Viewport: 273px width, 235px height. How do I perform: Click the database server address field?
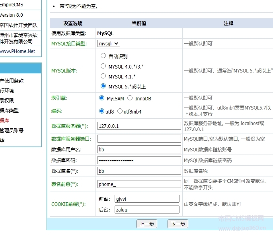click(x=139, y=126)
